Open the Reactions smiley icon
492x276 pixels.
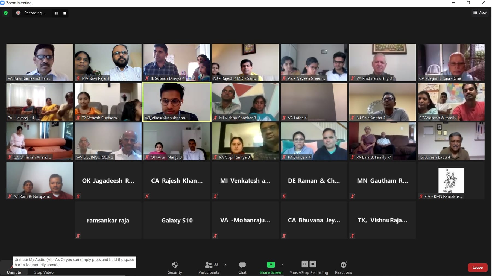343,265
